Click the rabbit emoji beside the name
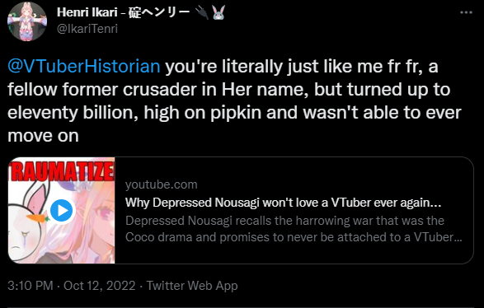 (x=219, y=12)
